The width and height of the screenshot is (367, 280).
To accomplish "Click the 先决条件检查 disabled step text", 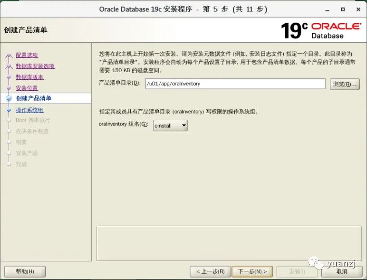I will coord(32,131).
